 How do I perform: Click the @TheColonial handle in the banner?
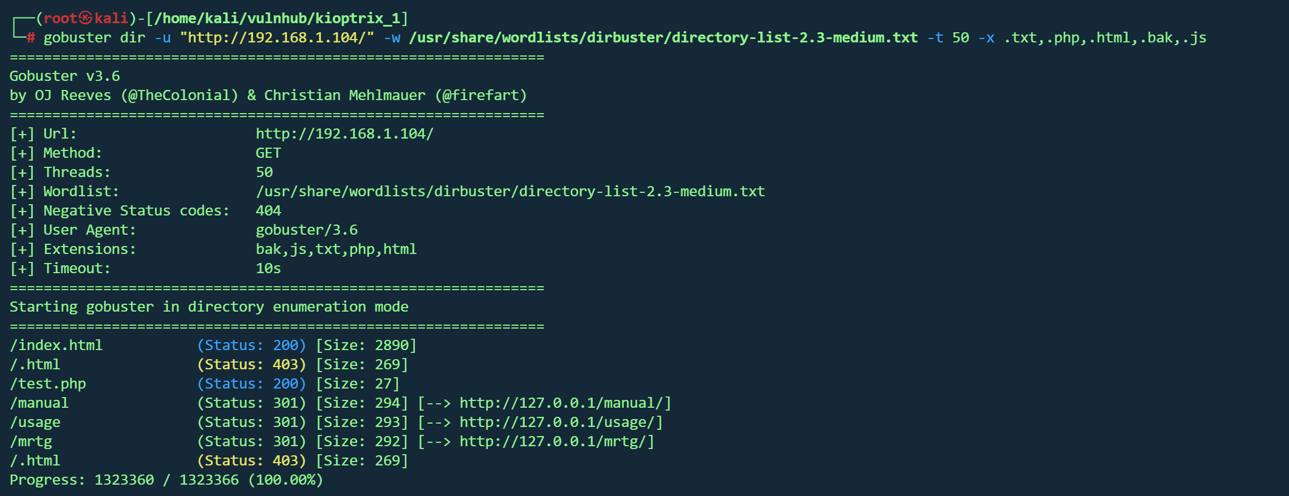(x=179, y=95)
